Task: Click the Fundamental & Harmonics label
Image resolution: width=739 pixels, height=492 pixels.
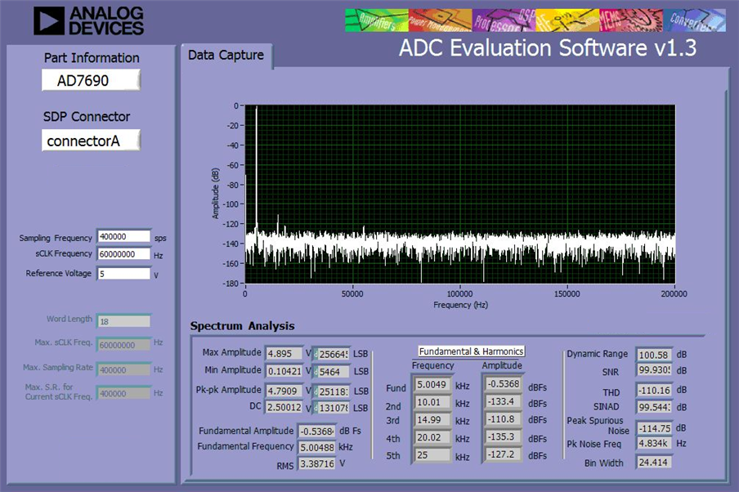Action: (472, 351)
